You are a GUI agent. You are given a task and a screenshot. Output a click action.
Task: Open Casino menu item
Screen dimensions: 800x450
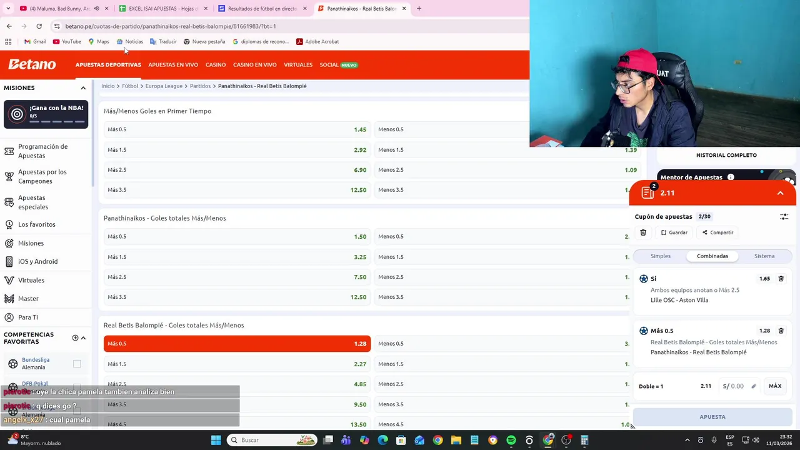[216, 65]
